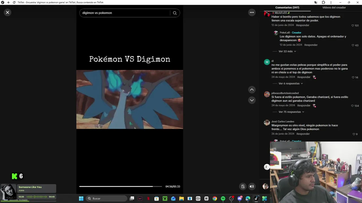This screenshot has width=362, height=203.
Task: Click Responder under él's comment
Action: click(304, 77)
